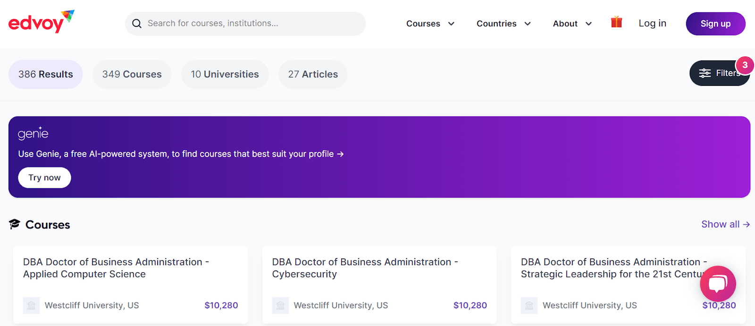Select the 386 Results tab
Image resolution: width=755 pixels, height=326 pixels.
(x=46, y=74)
